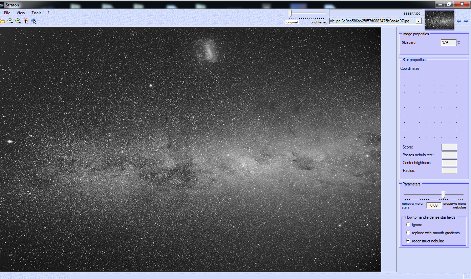Image resolution: width=471 pixels, height=279 pixels.
Task: Click the Score value field
Action: pos(449,147)
